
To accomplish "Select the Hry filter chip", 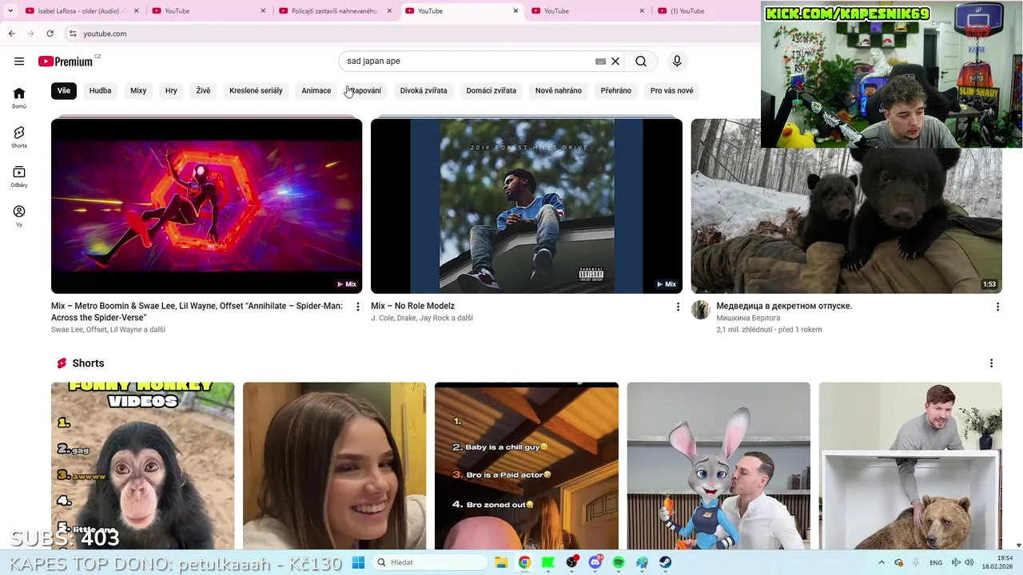I will click(171, 90).
